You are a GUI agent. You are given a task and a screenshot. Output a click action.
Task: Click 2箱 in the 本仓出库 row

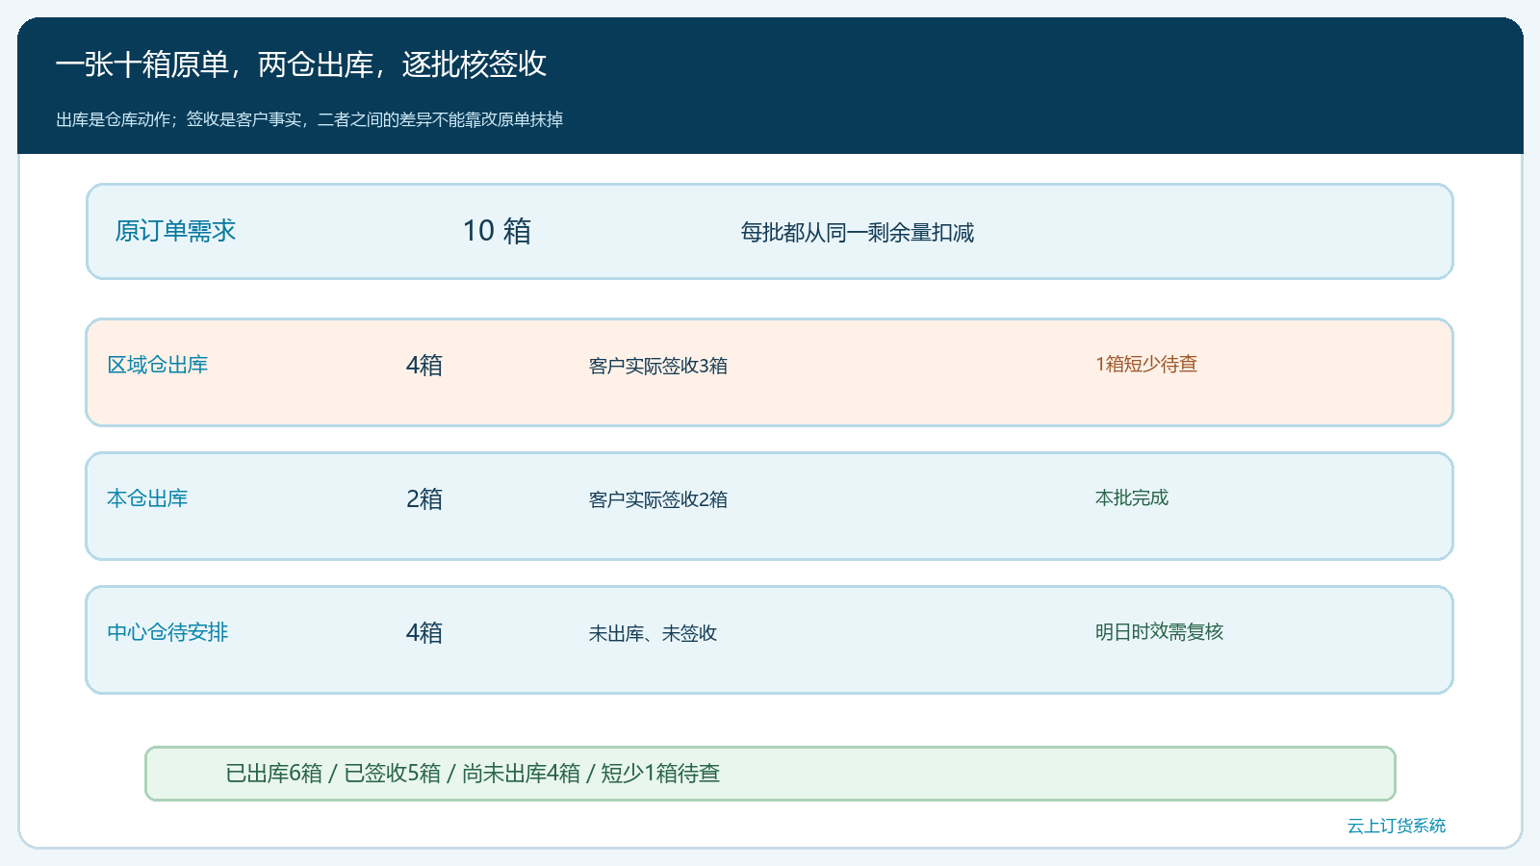[x=424, y=499]
